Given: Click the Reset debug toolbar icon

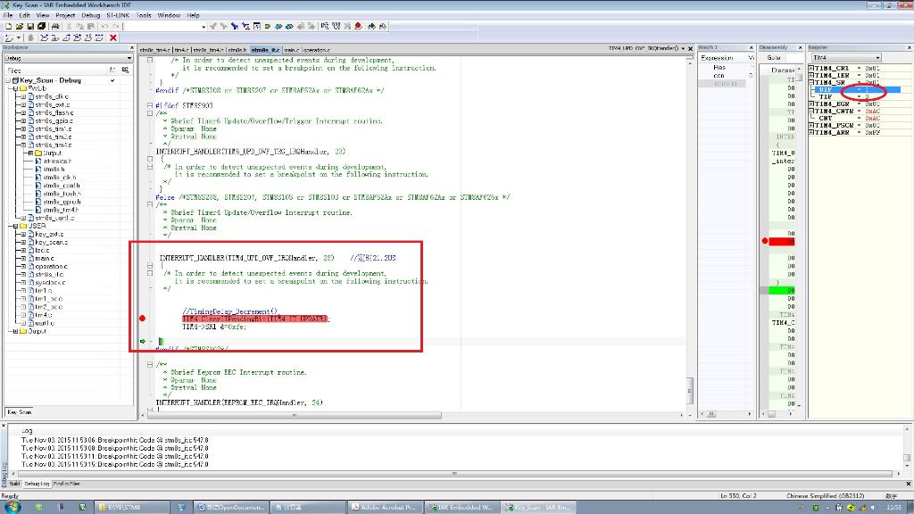Looking at the screenshot, I should click(9, 37).
